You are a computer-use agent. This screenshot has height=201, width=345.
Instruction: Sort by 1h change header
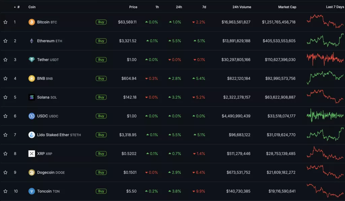157,7
